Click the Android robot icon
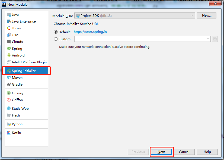The image size is (224, 160). coord(9,55)
